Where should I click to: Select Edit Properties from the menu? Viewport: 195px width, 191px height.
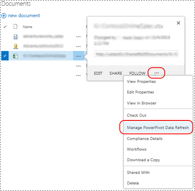tap(140, 92)
